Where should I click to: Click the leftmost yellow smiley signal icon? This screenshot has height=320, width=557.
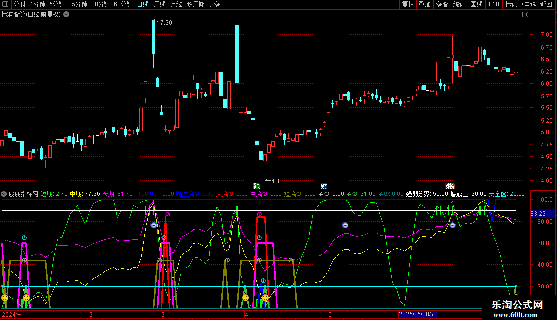pos(5,298)
